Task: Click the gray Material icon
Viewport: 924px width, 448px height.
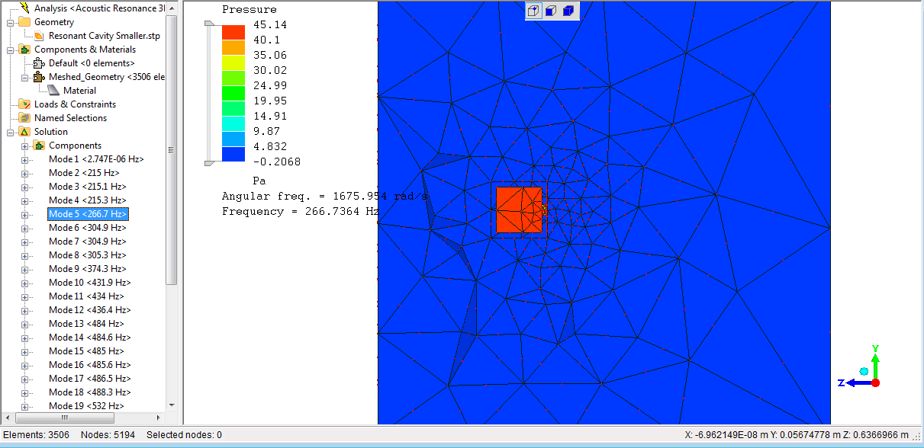Action: click(54, 91)
